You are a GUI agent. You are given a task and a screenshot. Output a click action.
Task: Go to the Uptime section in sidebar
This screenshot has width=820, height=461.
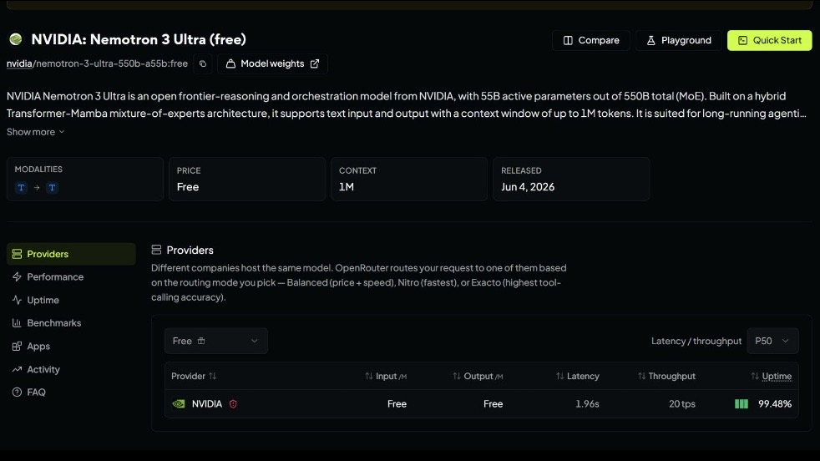tap(71, 300)
